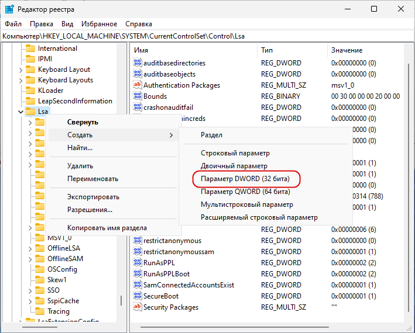Click the Bounds binary value icon
The width and height of the screenshot is (415, 333).
[138, 96]
